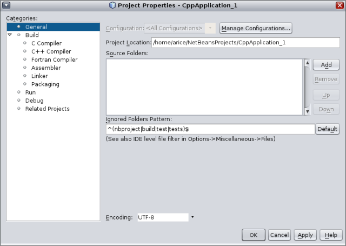Open Related Projects category
This screenshot has width=346, height=246.
click(x=47, y=109)
